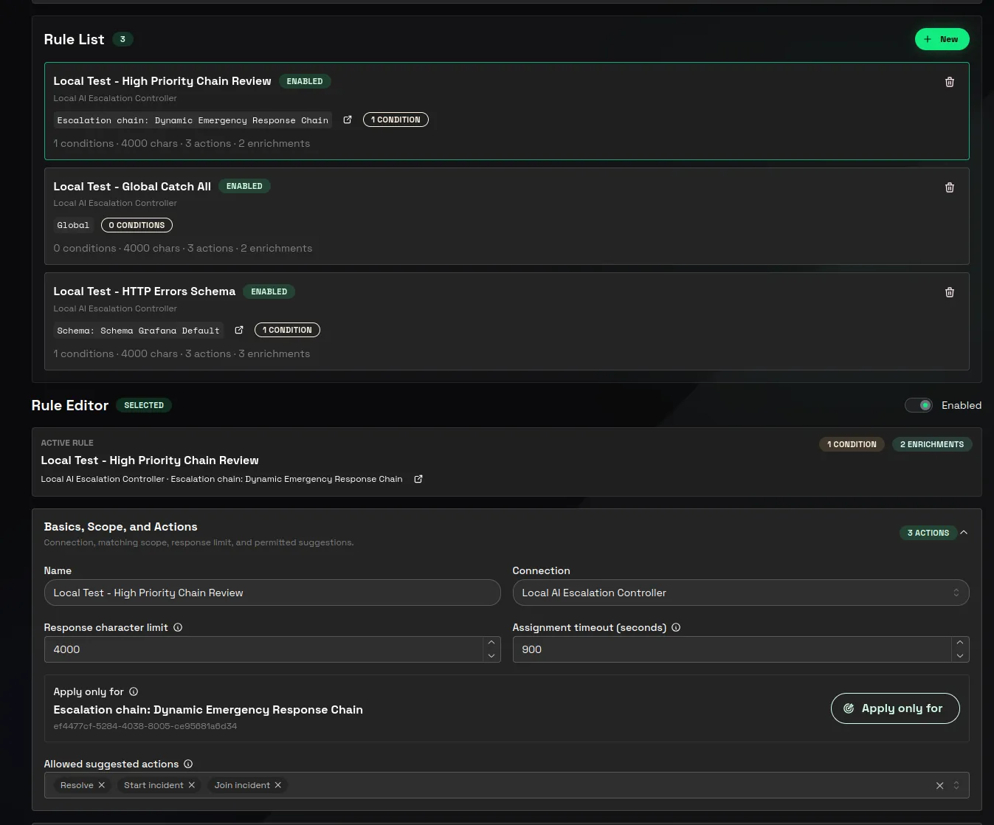Click the Escalation chain tag in first rule
The width and height of the screenshot is (994, 825).
click(x=193, y=120)
